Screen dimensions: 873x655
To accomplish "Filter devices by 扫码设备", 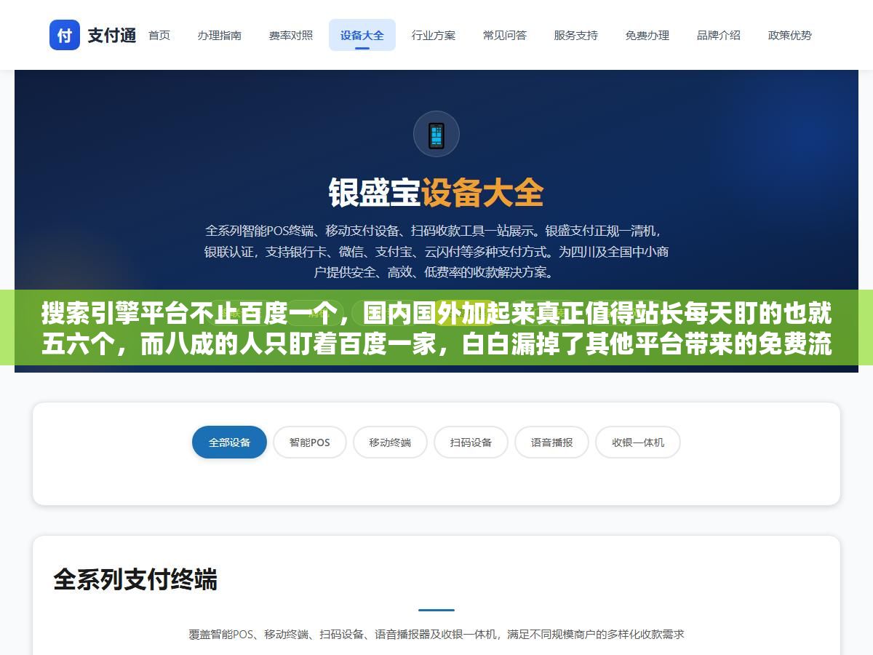I will [x=471, y=442].
